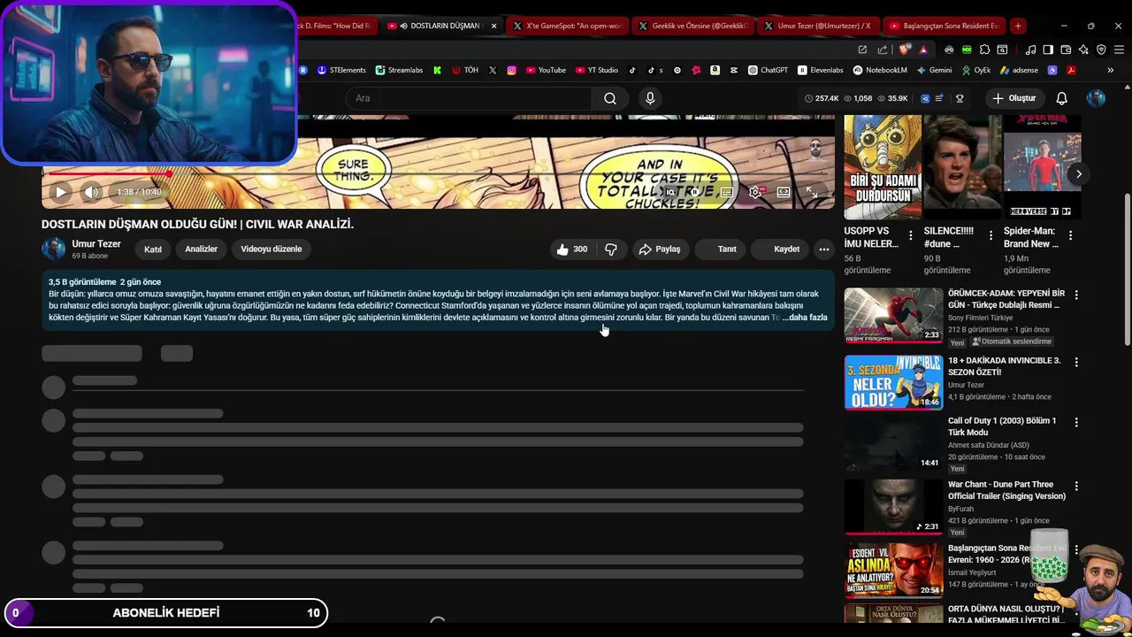This screenshot has height=637, width=1132.
Task: Switch the player to theater mode
Action: (x=784, y=192)
